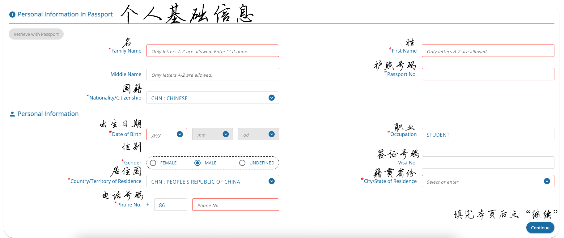Click the Continue button
This screenshot has height=238, width=564.
pos(540,228)
